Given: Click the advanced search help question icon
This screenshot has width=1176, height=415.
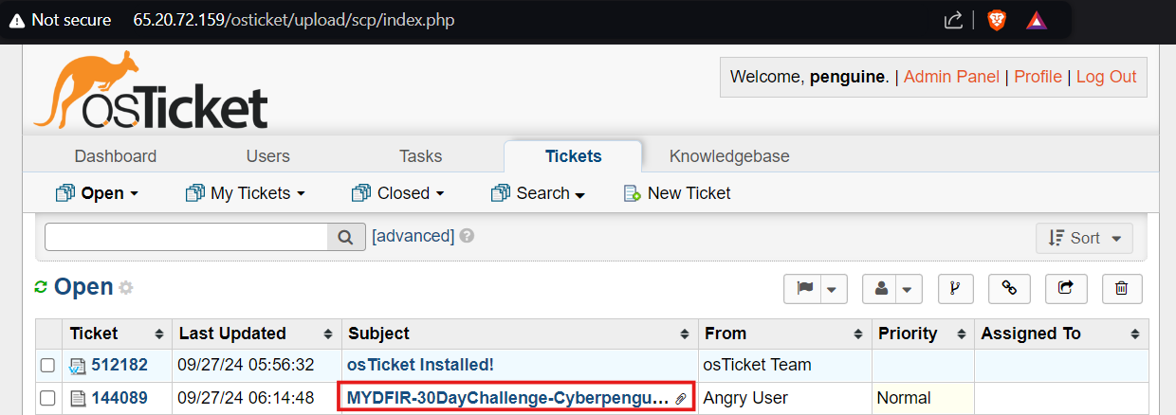Looking at the screenshot, I should [467, 236].
